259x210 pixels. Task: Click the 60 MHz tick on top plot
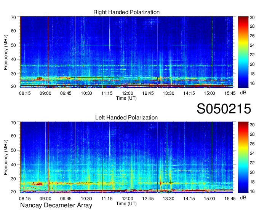(x=13, y=31)
